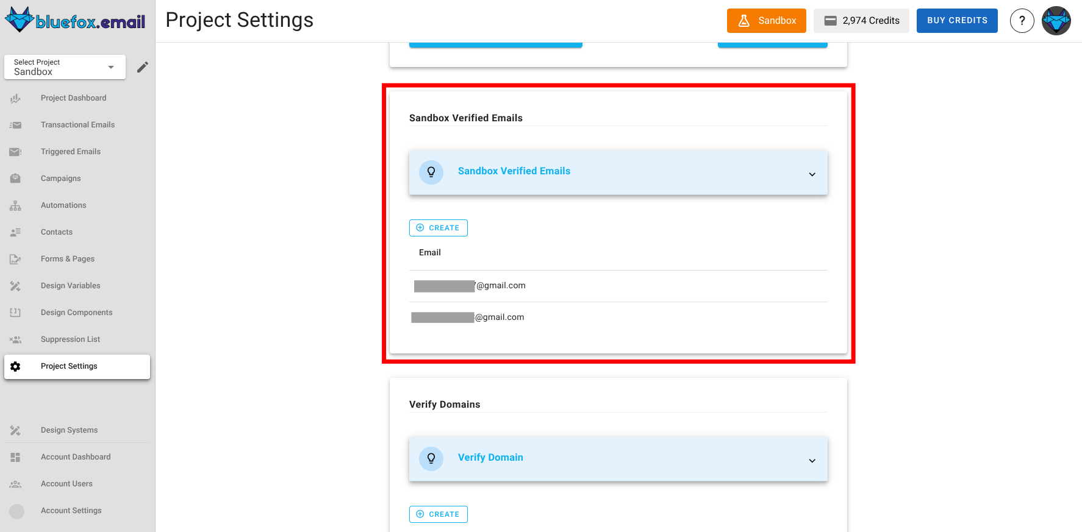Viewport: 1082px width, 532px height.
Task: Click CREATE under Sandbox Verified Emails
Action: coord(438,228)
